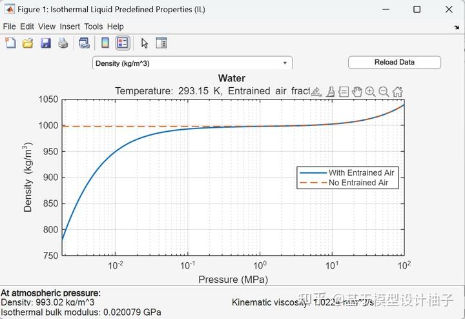Viewport: 465px width, 319px height.
Task: Click the Pressure (MPa) axis label
Action: 233,279
